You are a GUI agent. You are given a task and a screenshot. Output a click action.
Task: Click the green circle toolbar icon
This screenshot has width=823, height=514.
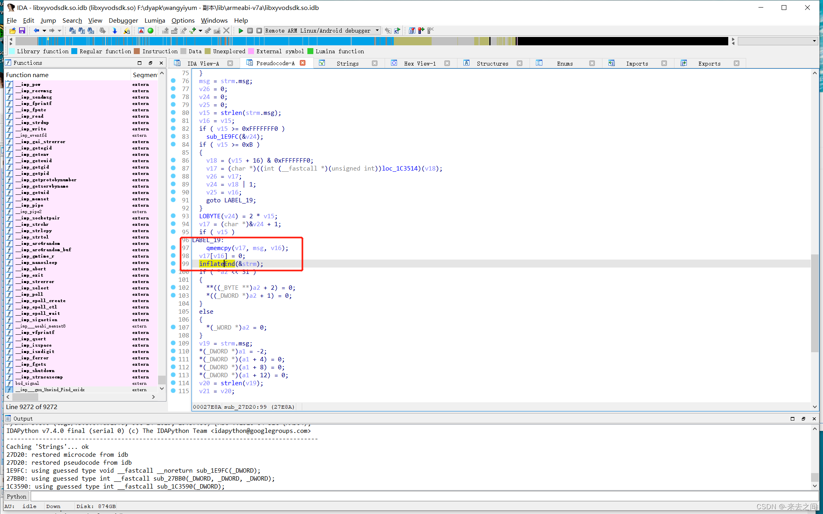[151, 31]
